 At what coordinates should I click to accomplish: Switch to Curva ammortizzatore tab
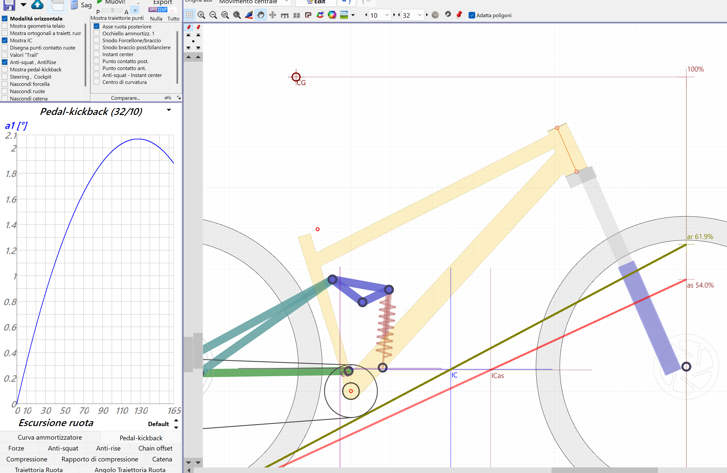(50, 437)
